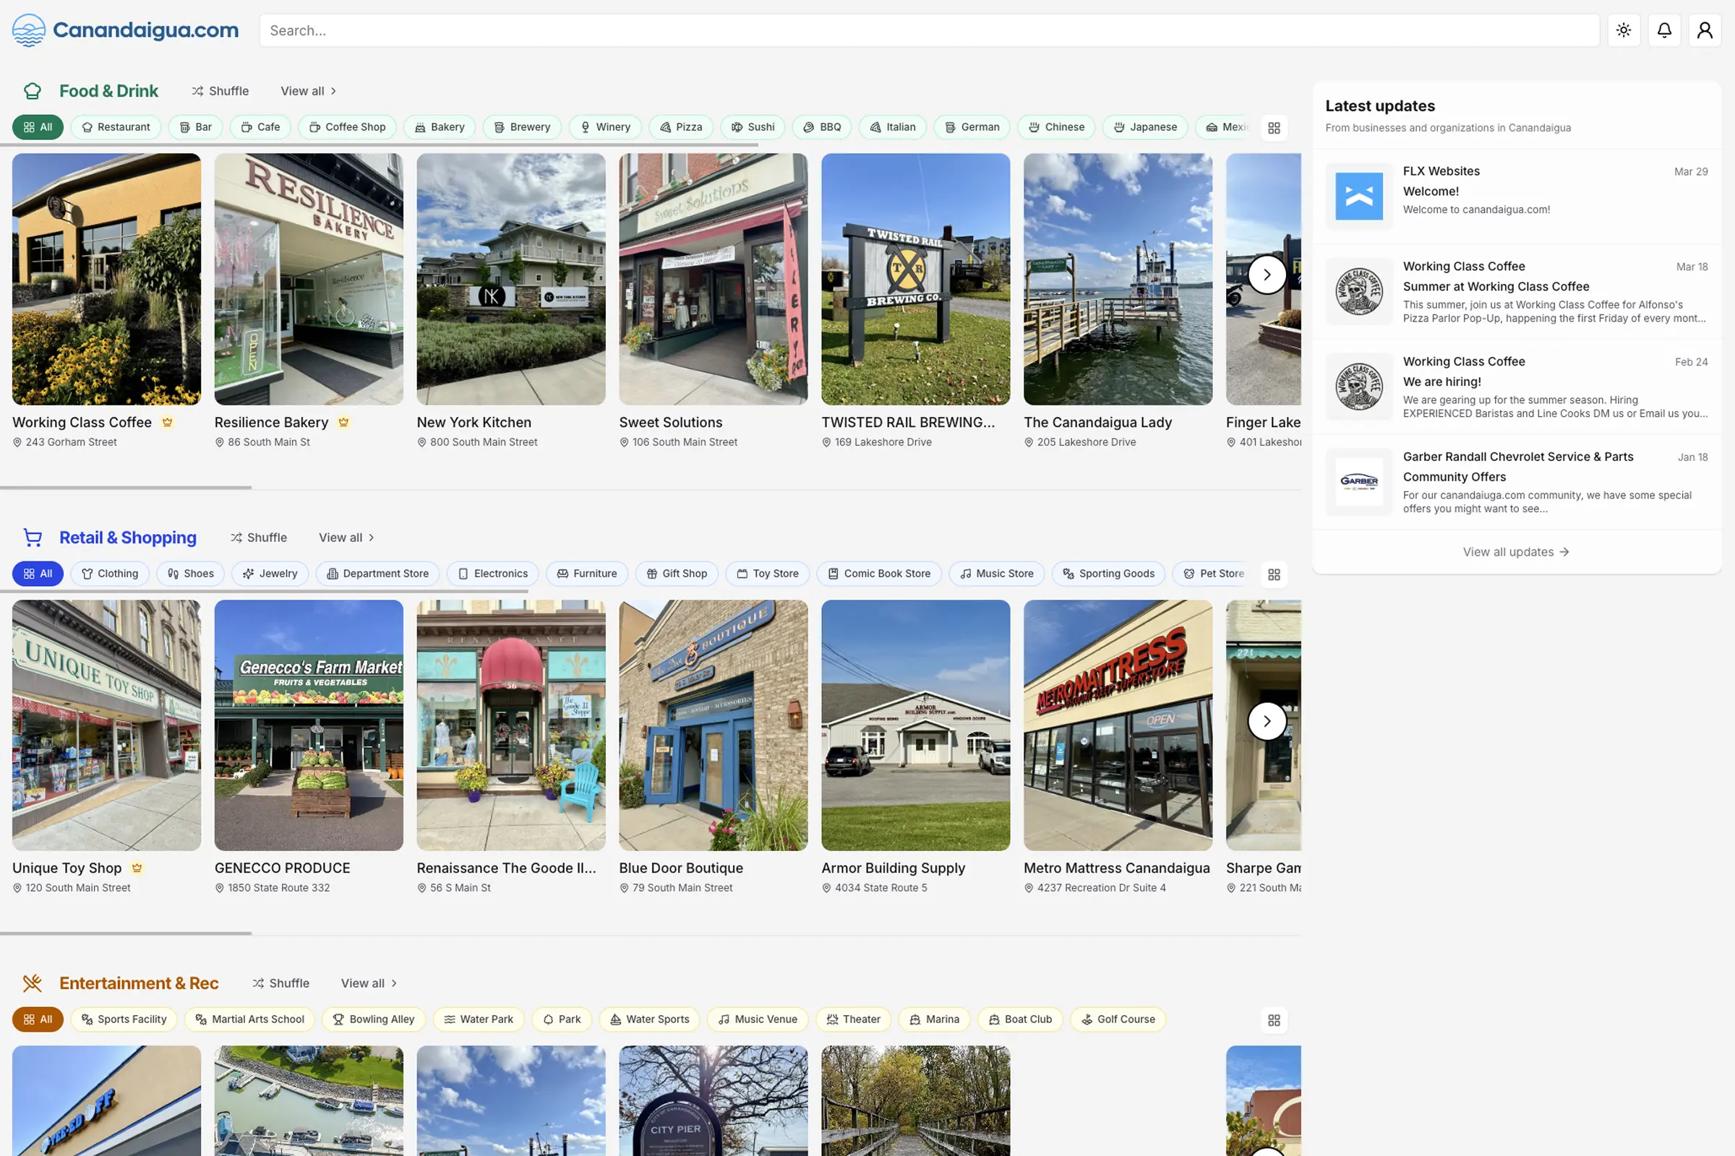Toggle the Toy Store filter chip
The height and width of the screenshot is (1156, 1735).
(x=767, y=574)
